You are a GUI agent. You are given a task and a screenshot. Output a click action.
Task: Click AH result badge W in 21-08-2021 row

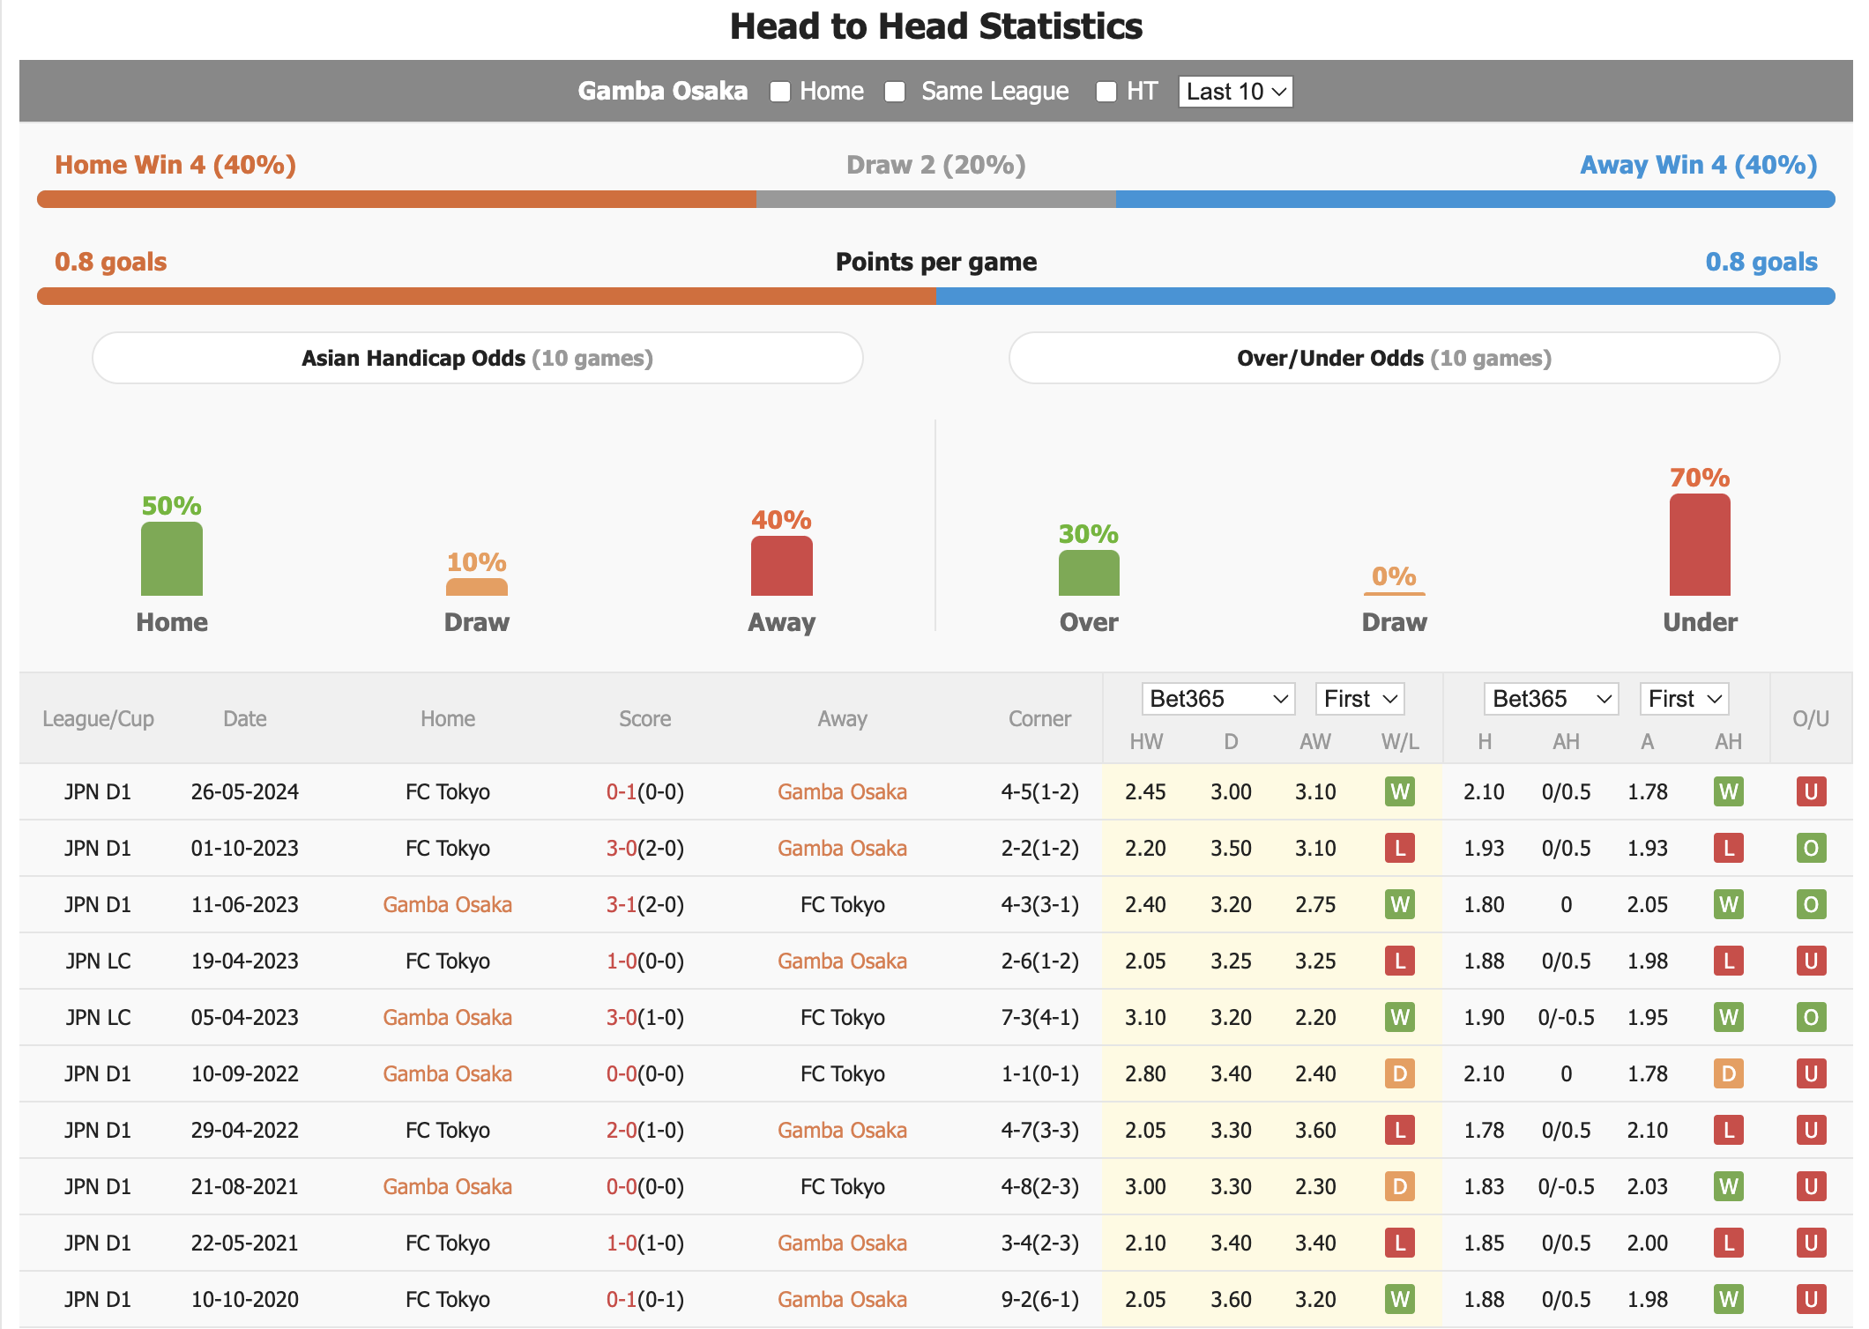click(x=1729, y=1186)
